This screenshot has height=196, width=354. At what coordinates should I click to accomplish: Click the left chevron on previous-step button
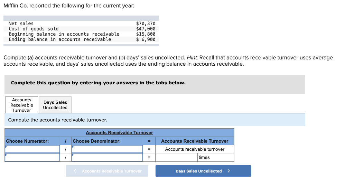pyautogui.click(x=75, y=171)
